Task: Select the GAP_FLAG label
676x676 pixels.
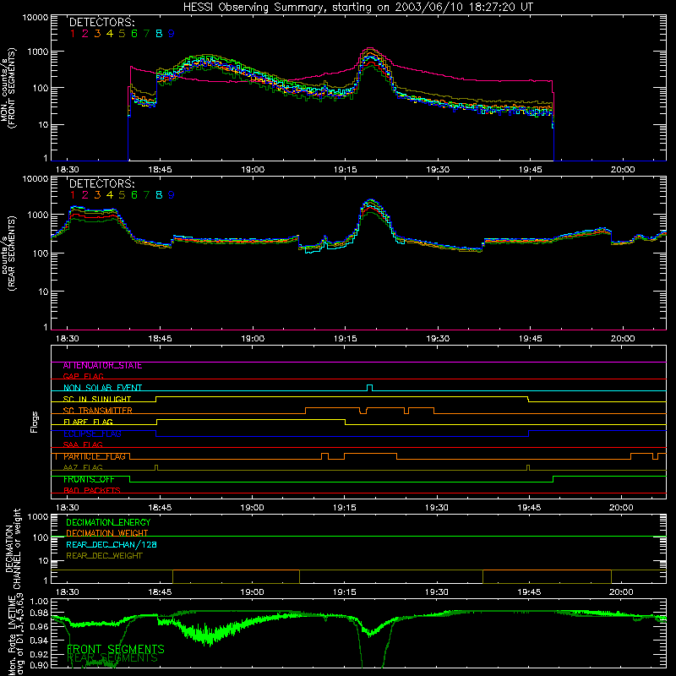Action: [x=83, y=376]
